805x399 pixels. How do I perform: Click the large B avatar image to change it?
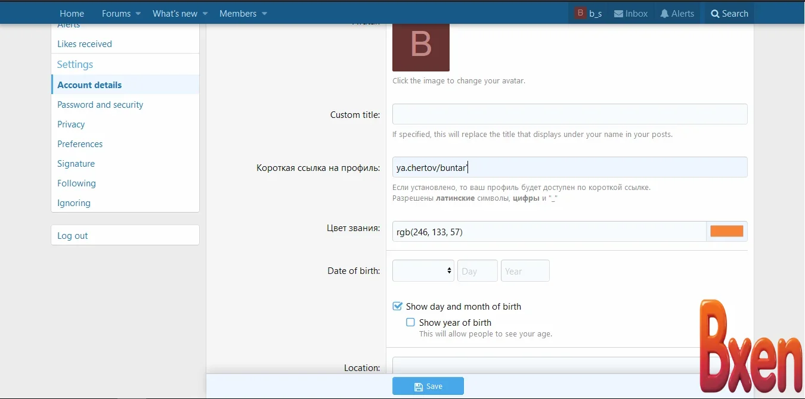(x=420, y=46)
